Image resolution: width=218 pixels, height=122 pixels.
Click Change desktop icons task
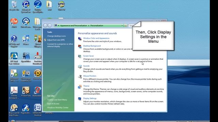[57, 36]
